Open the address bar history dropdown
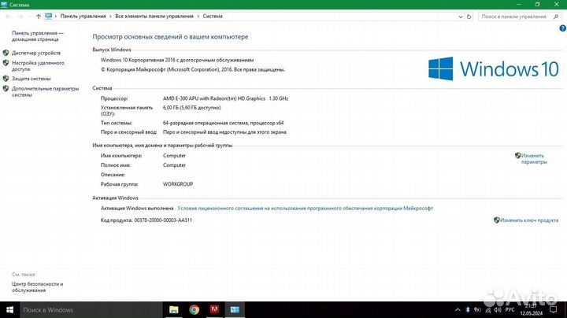567x318 pixels. (x=461, y=17)
